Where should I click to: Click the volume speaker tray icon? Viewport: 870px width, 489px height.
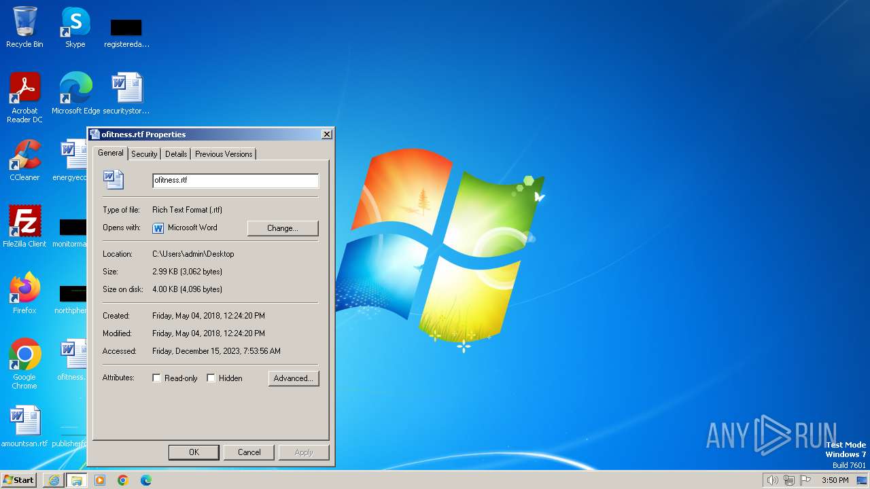(772, 480)
